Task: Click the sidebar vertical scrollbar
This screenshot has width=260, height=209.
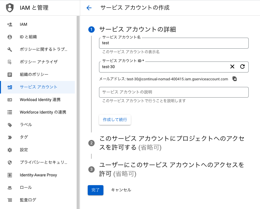Action: coord(78,113)
